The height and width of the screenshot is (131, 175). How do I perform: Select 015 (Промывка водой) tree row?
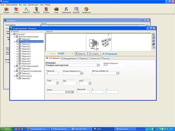[29, 66]
